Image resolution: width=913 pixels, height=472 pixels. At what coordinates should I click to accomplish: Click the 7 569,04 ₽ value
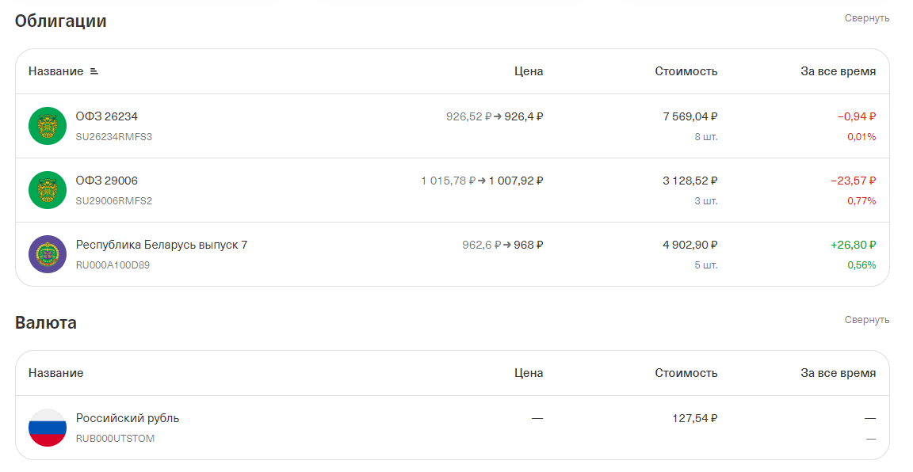click(x=690, y=116)
